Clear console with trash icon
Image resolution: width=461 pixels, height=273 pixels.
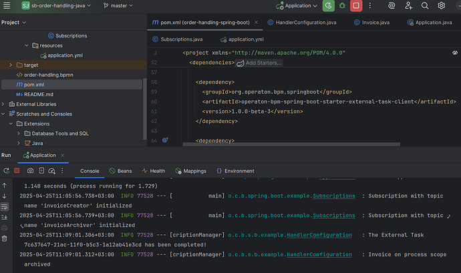tap(5, 238)
